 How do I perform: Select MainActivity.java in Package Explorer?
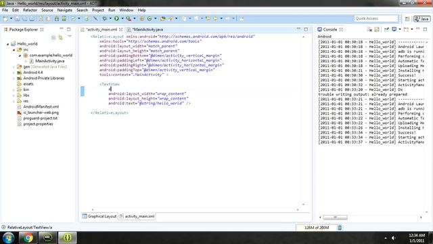pos(49,61)
